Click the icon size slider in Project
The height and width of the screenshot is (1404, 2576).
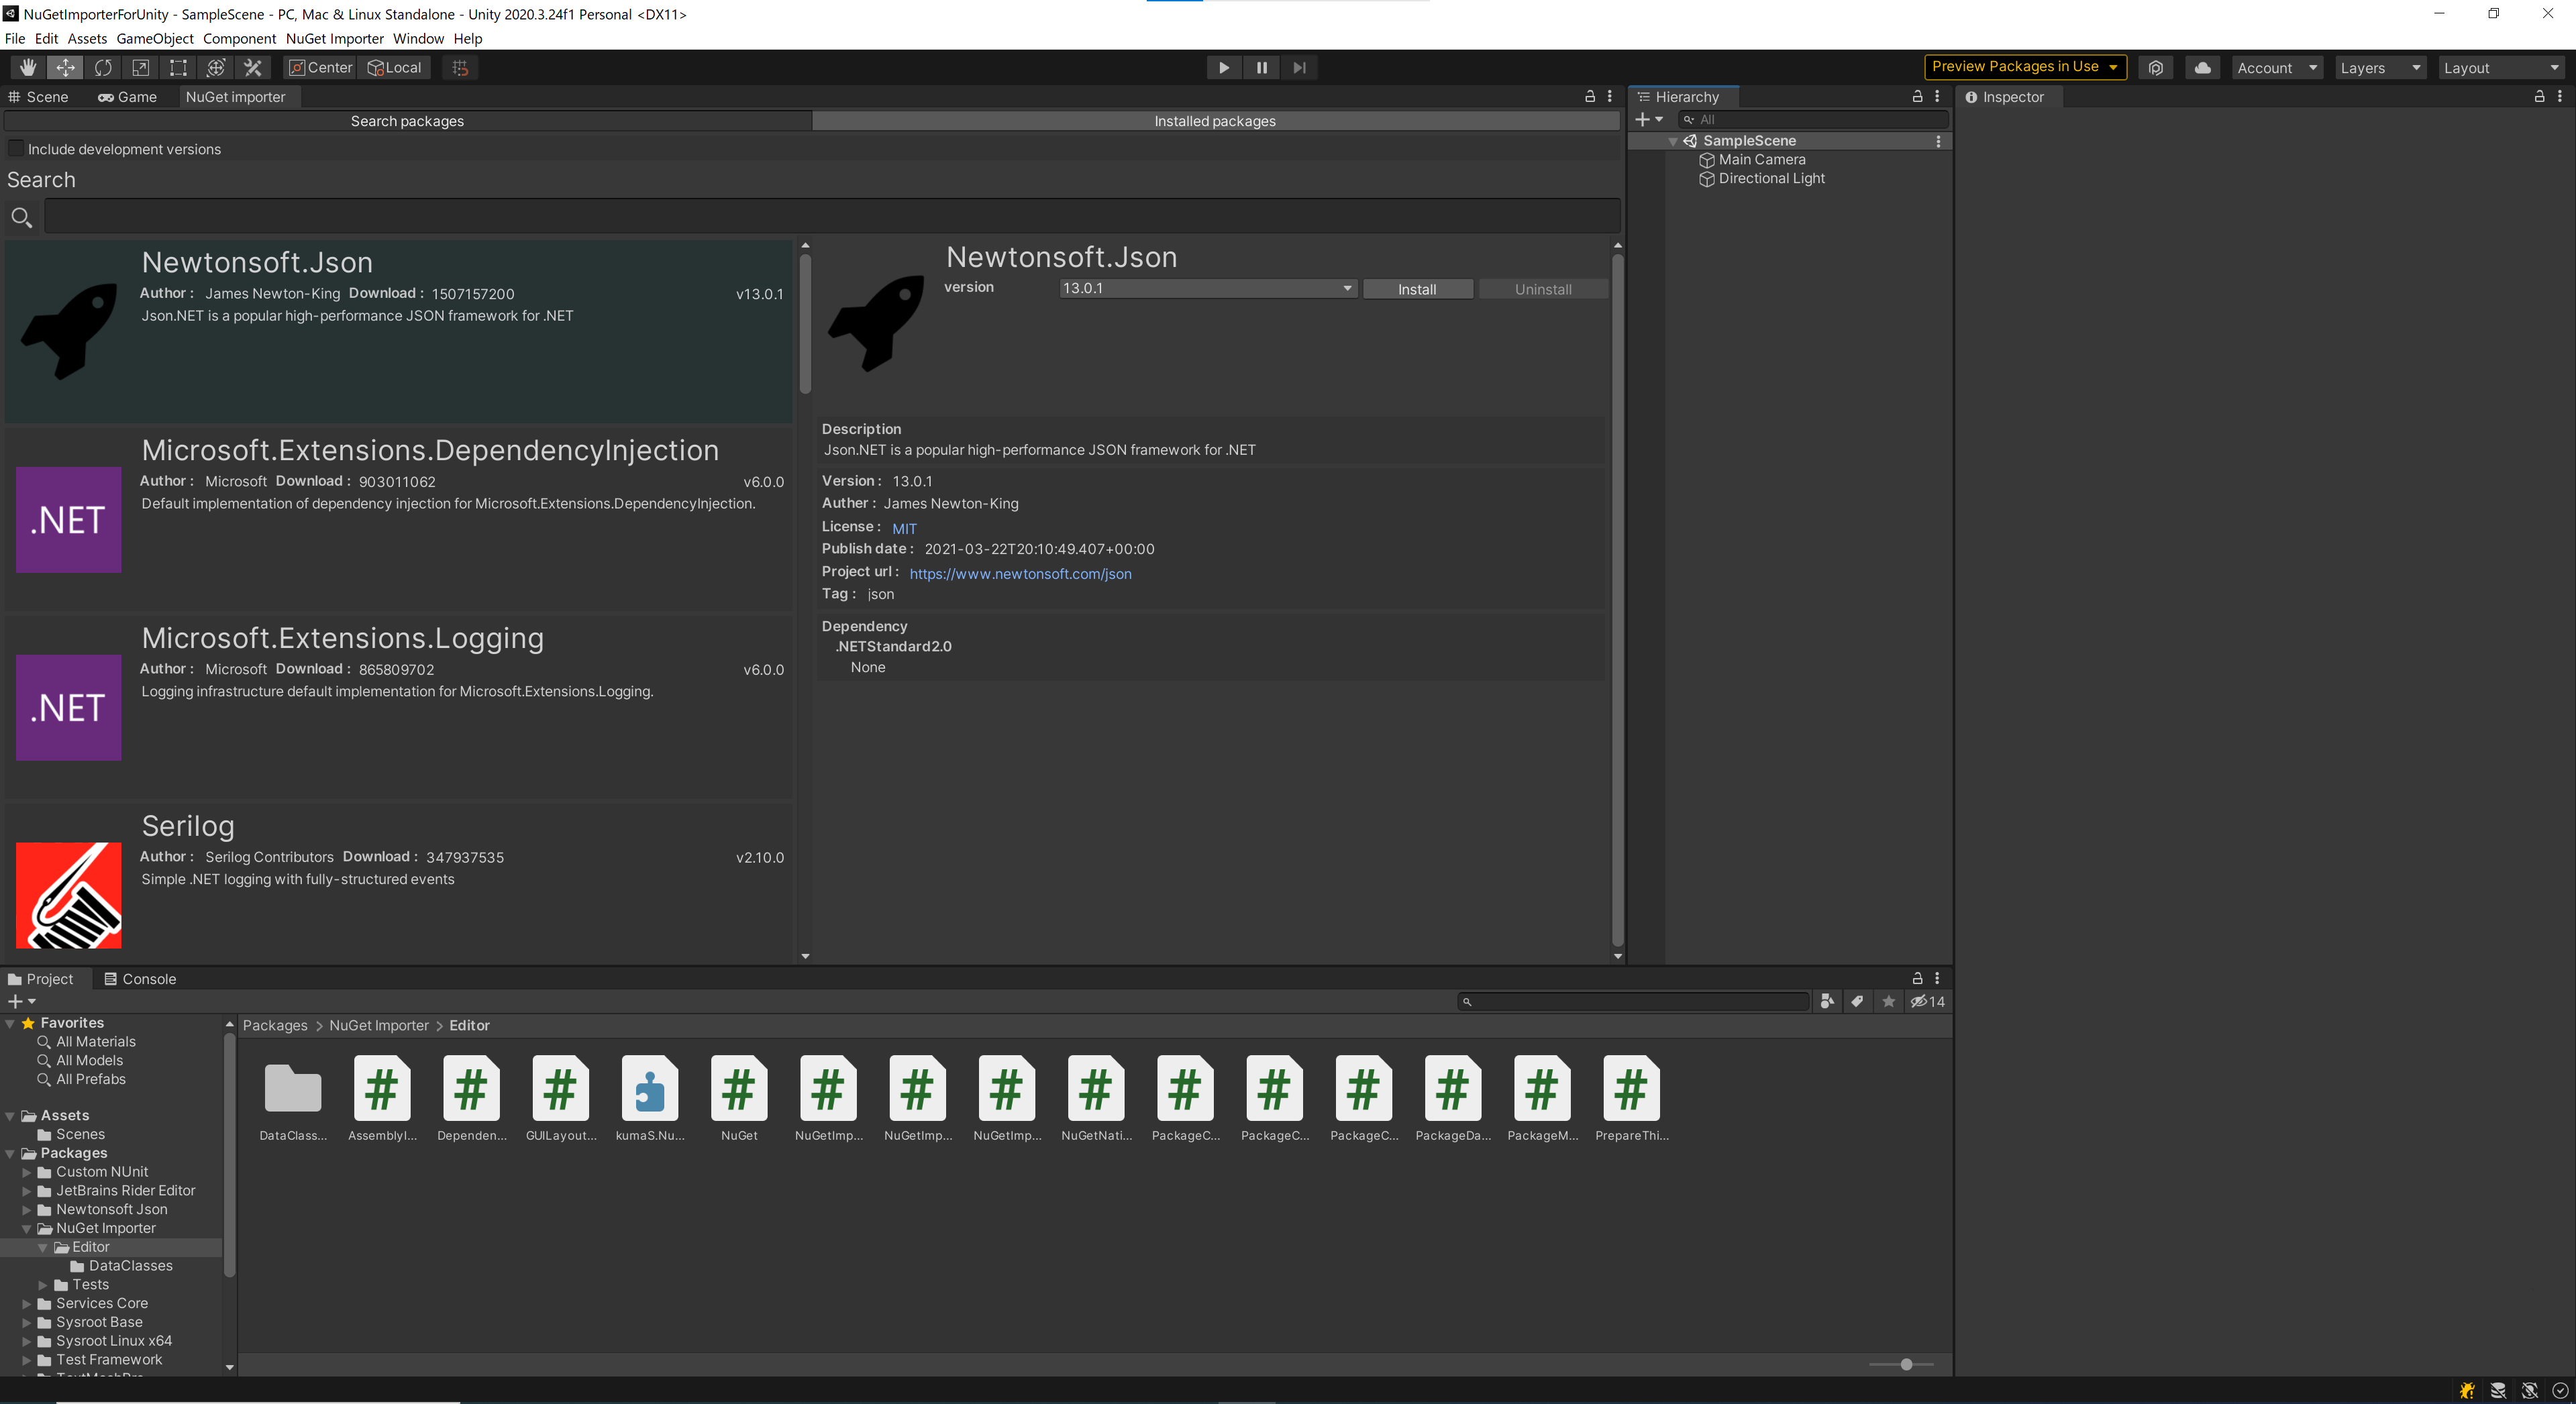pos(1905,1364)
